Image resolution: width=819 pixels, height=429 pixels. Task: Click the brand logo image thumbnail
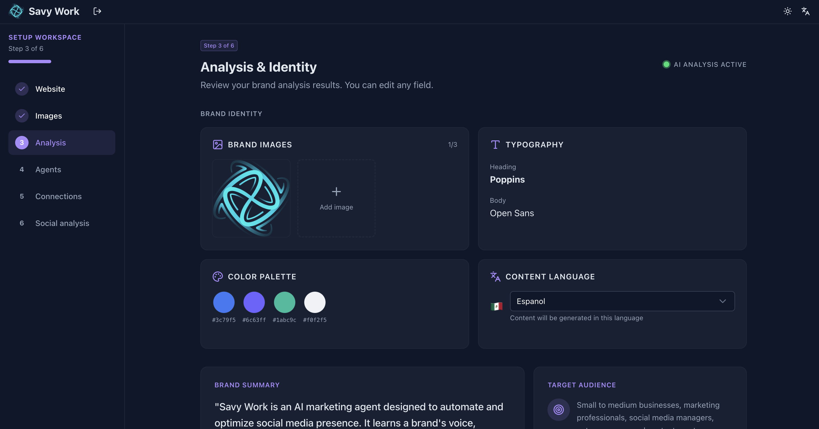click(251, 199)
